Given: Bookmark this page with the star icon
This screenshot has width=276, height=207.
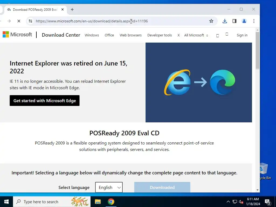Looking at the screenshot, I should 211,21.
